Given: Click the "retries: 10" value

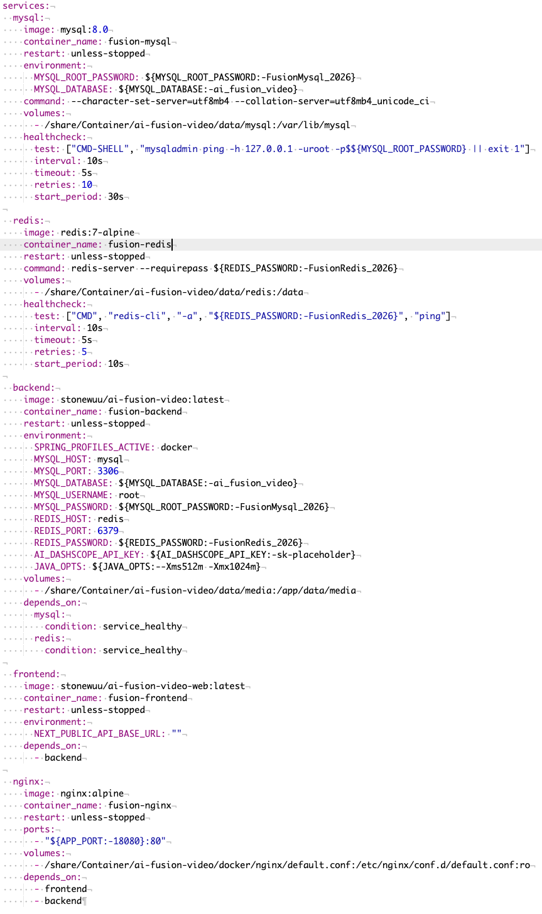Looking at the screenshot, I should pyautogui.click(x=87, y=185).
